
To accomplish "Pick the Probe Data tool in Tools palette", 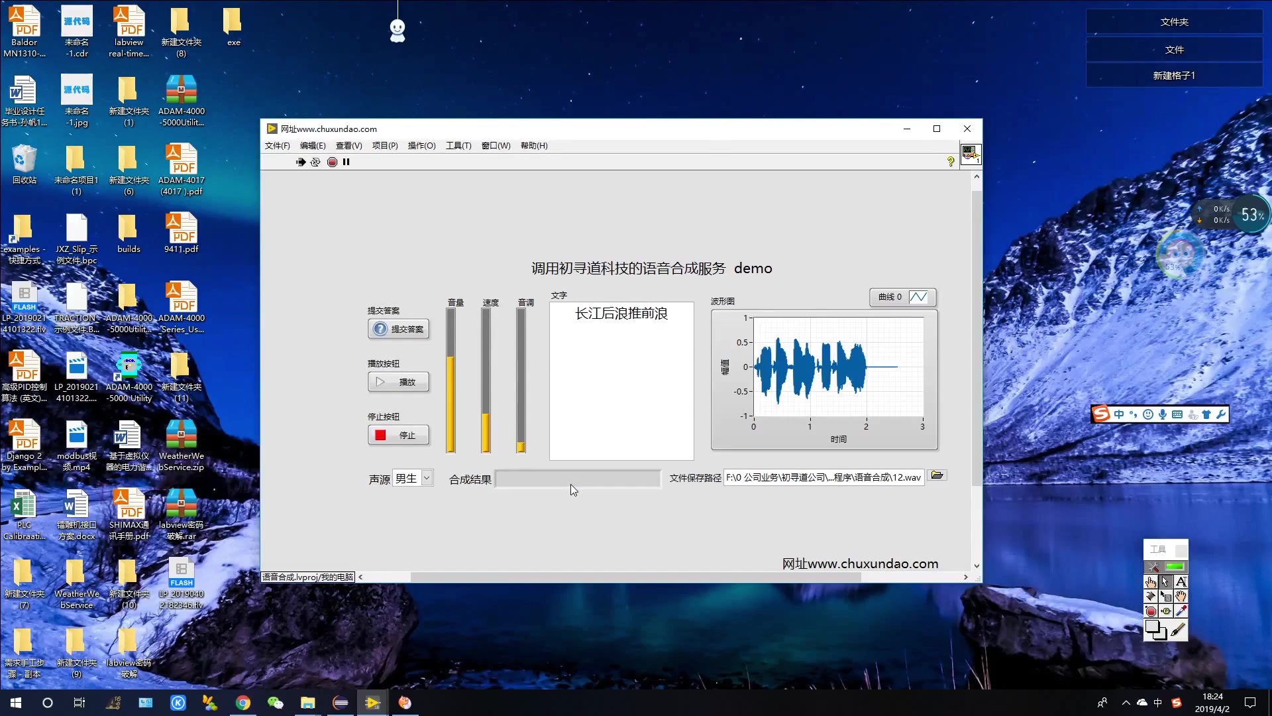I will pos(1166,610).
